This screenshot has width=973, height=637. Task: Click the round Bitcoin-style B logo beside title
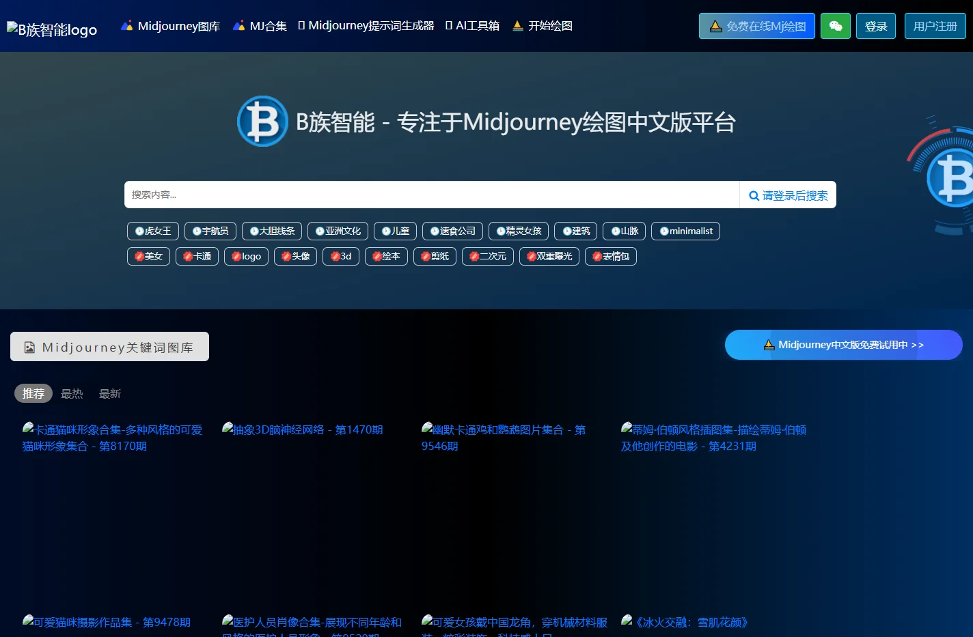click(262, 122)
